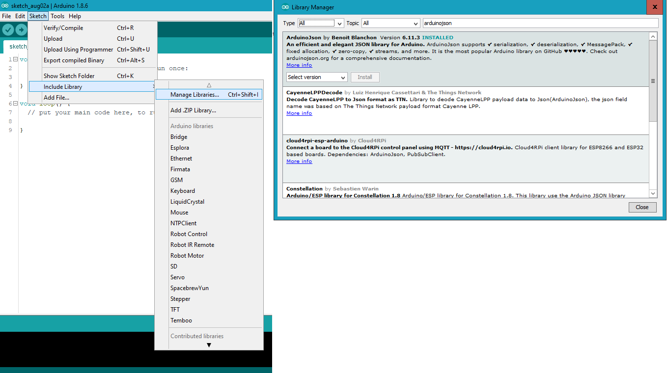Click the arduinojson search field
668x373 pixels.
click(540, 23)
